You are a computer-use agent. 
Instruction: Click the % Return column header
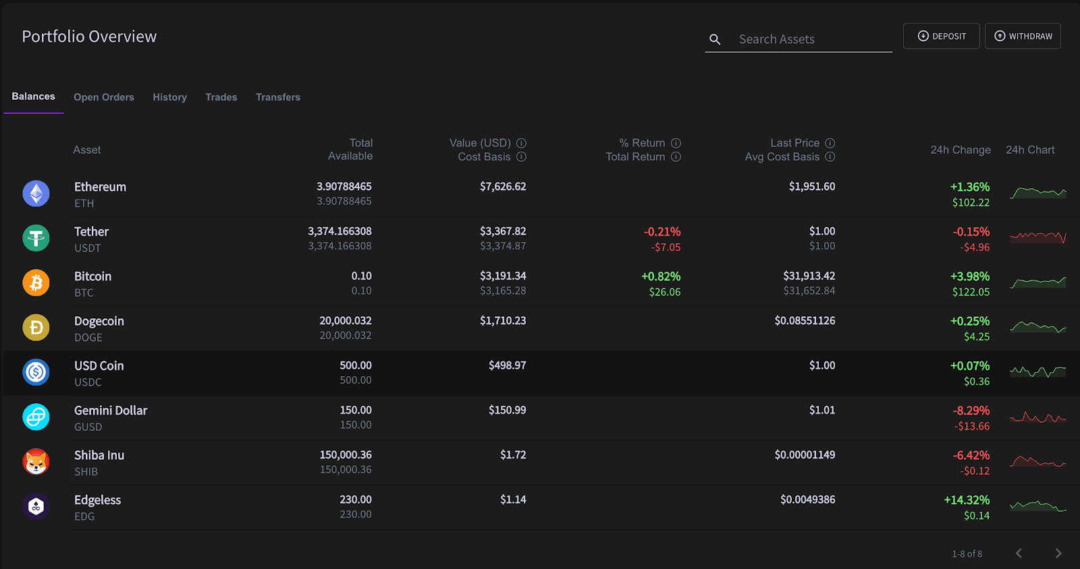pyautogui.click(x=642, y=143)
